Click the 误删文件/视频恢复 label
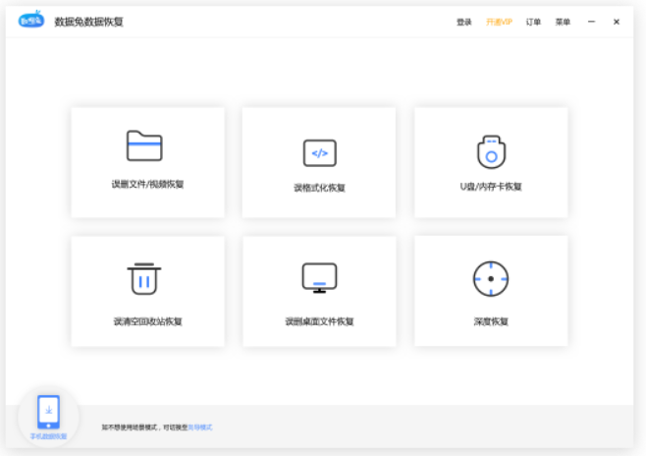The image size is (646, 456). (147, 185)
